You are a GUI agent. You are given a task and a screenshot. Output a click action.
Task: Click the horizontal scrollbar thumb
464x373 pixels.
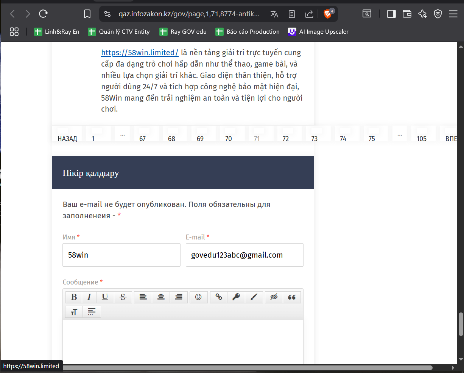pyautogui.click(x=248, y=368)
